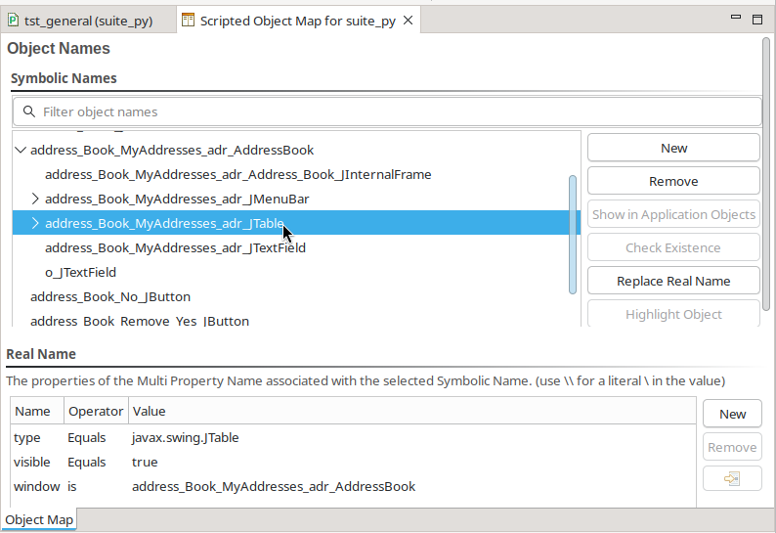Screen dimensions: 776x533
Task: Click the Scripted Object Map tab icon
Action: [x=189, y=21]
